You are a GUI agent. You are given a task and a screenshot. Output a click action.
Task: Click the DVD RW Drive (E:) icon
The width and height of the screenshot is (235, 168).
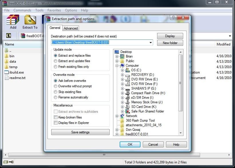(x=128, y=79)
